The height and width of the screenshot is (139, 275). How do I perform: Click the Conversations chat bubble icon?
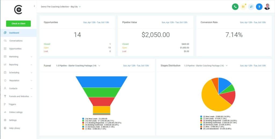coord(5,41)
